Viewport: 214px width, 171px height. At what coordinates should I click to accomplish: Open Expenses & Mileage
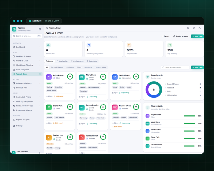(x=27, y=110)
